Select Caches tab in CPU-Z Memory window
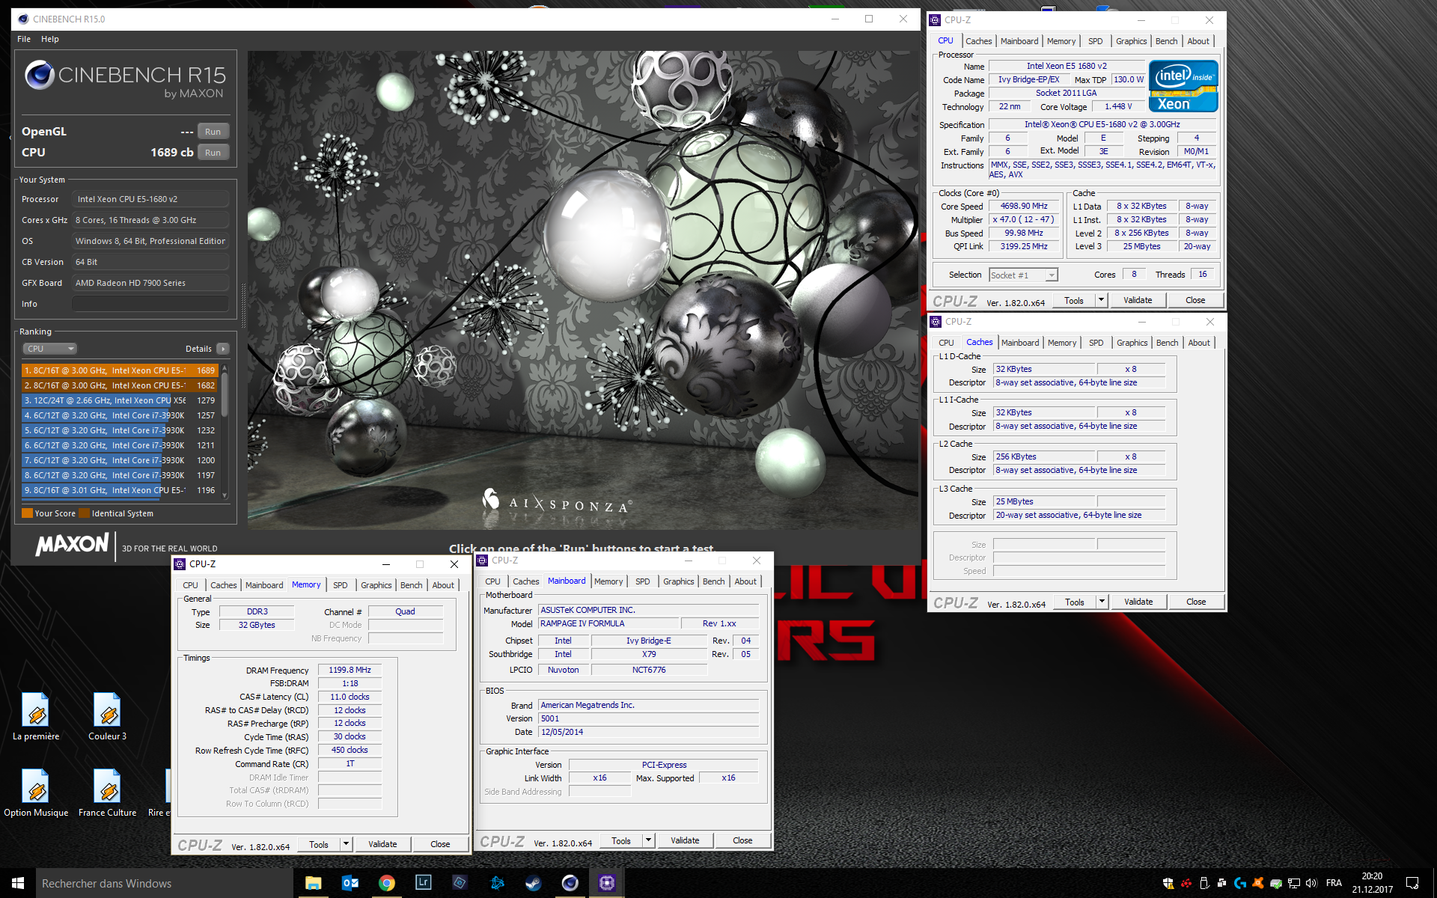The height and width of the screenshot is (898, 1437). [224, 585]
